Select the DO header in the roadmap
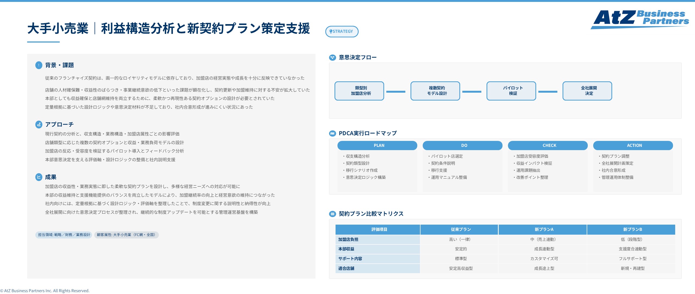695x294 pixels. click(x=463, y=146)
